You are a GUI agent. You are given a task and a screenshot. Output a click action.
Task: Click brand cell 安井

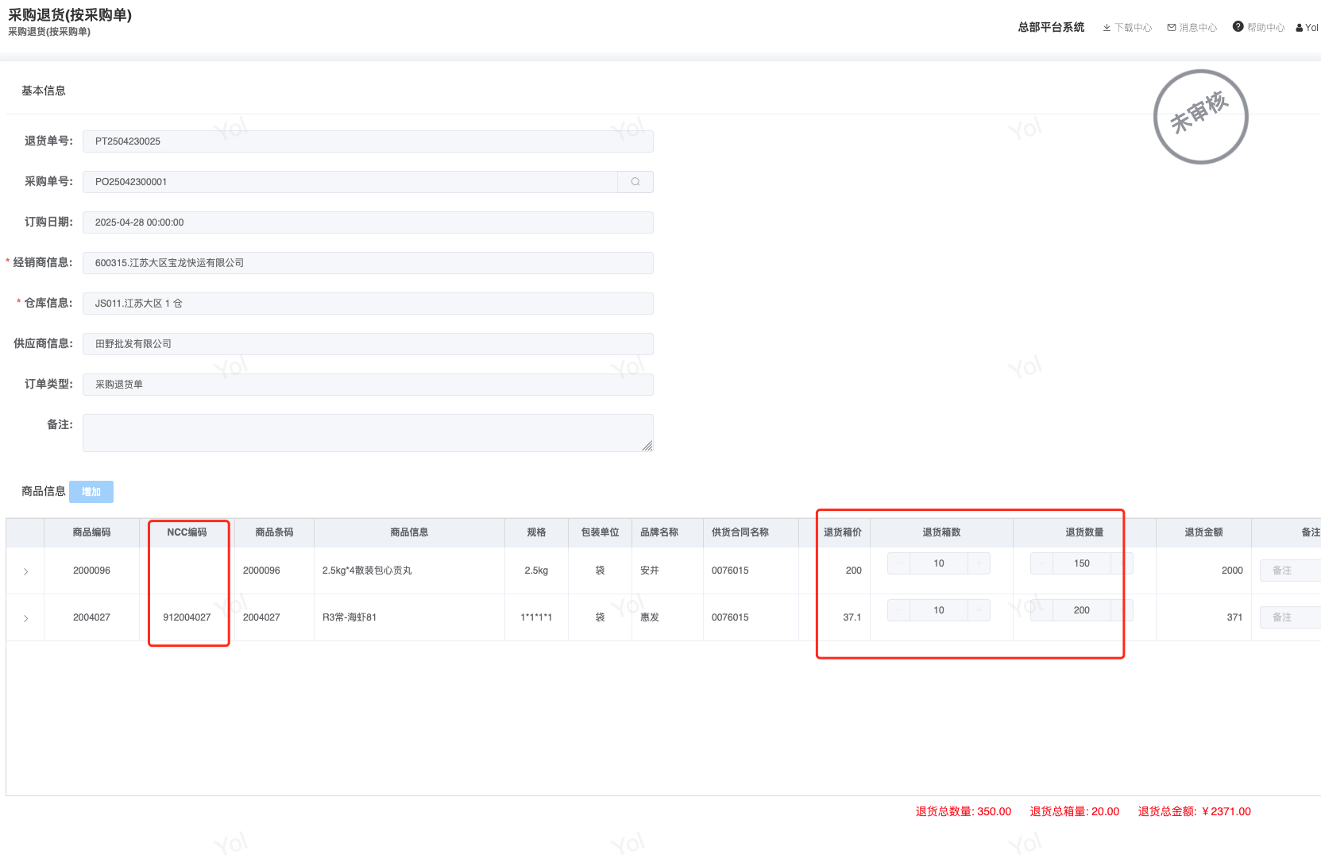tap(650, 571)
